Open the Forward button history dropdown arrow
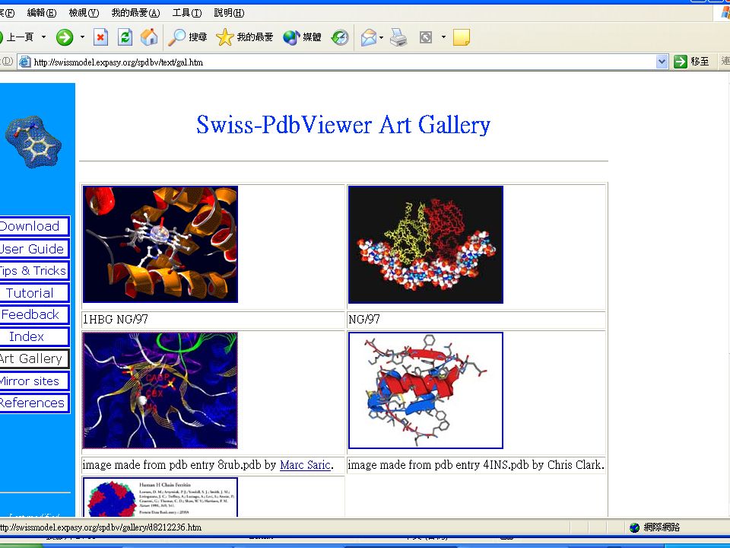730x548 pixels. click(82, 37)
